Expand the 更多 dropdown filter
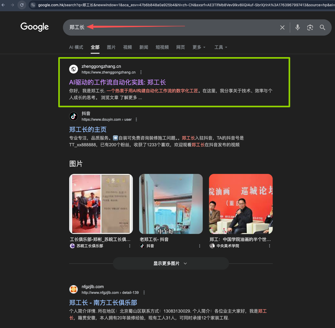335x328 pixels. coord(199,47)
